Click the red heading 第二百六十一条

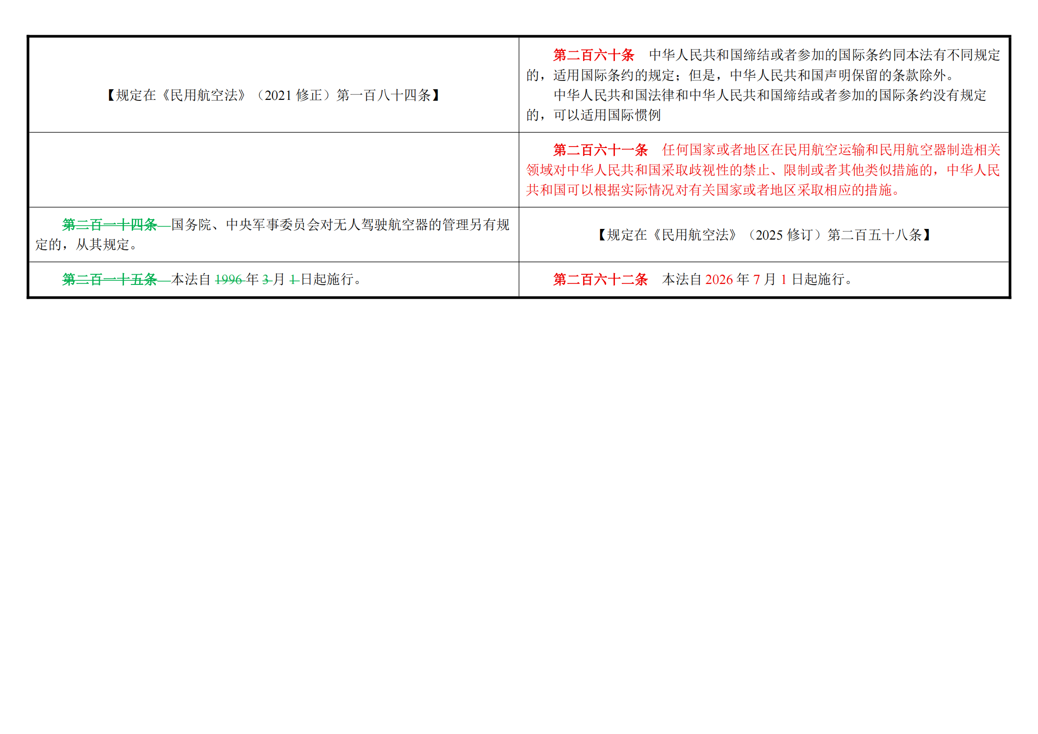tap(600, 150)
